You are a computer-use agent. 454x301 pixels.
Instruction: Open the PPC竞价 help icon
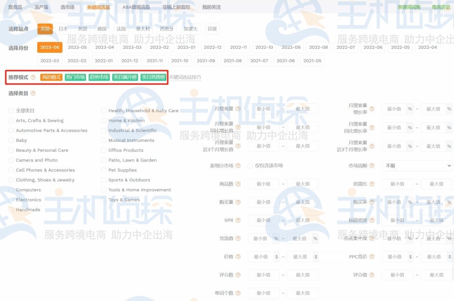[x=372, y=257]
